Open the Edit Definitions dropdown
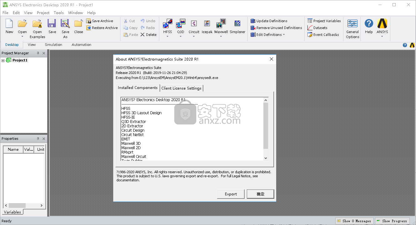The width and height of the screenshot is (416, 225). coord(268,35)
